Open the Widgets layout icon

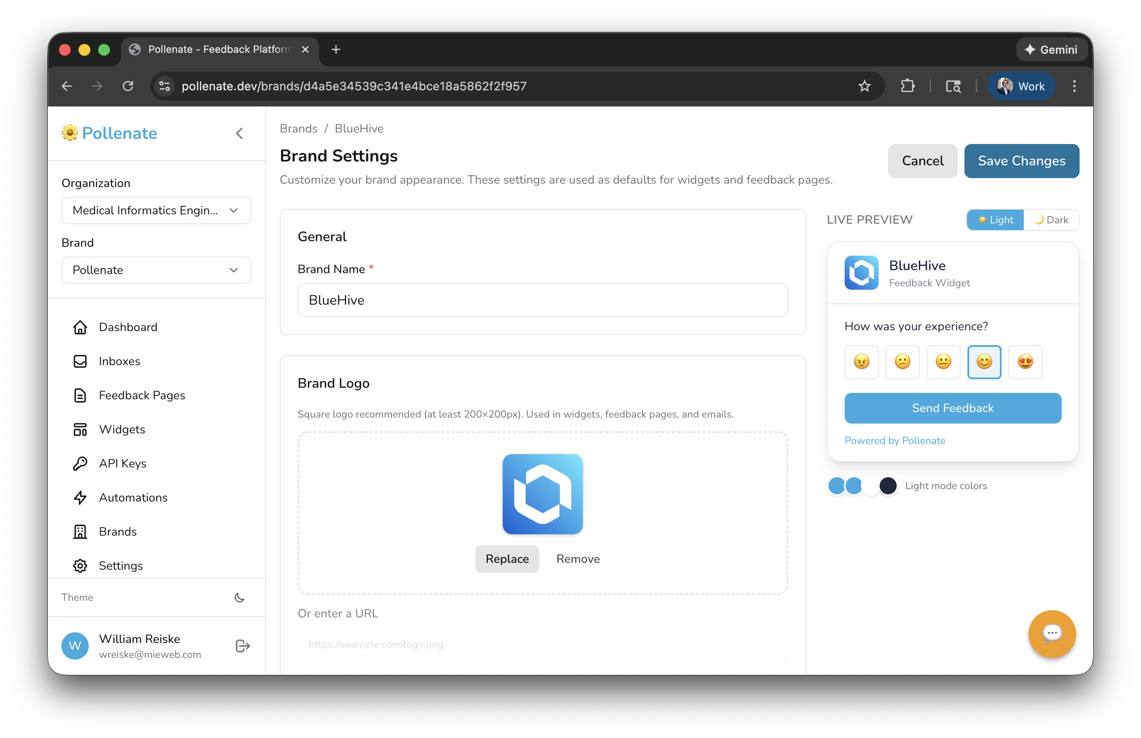point(80,430)
